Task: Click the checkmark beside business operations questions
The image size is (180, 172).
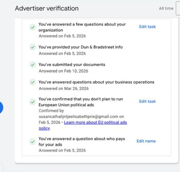Action: pyautogui.click(x=33, y=82)
